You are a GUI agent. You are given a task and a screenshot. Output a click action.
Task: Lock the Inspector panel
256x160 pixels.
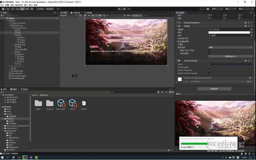point(251,12)
